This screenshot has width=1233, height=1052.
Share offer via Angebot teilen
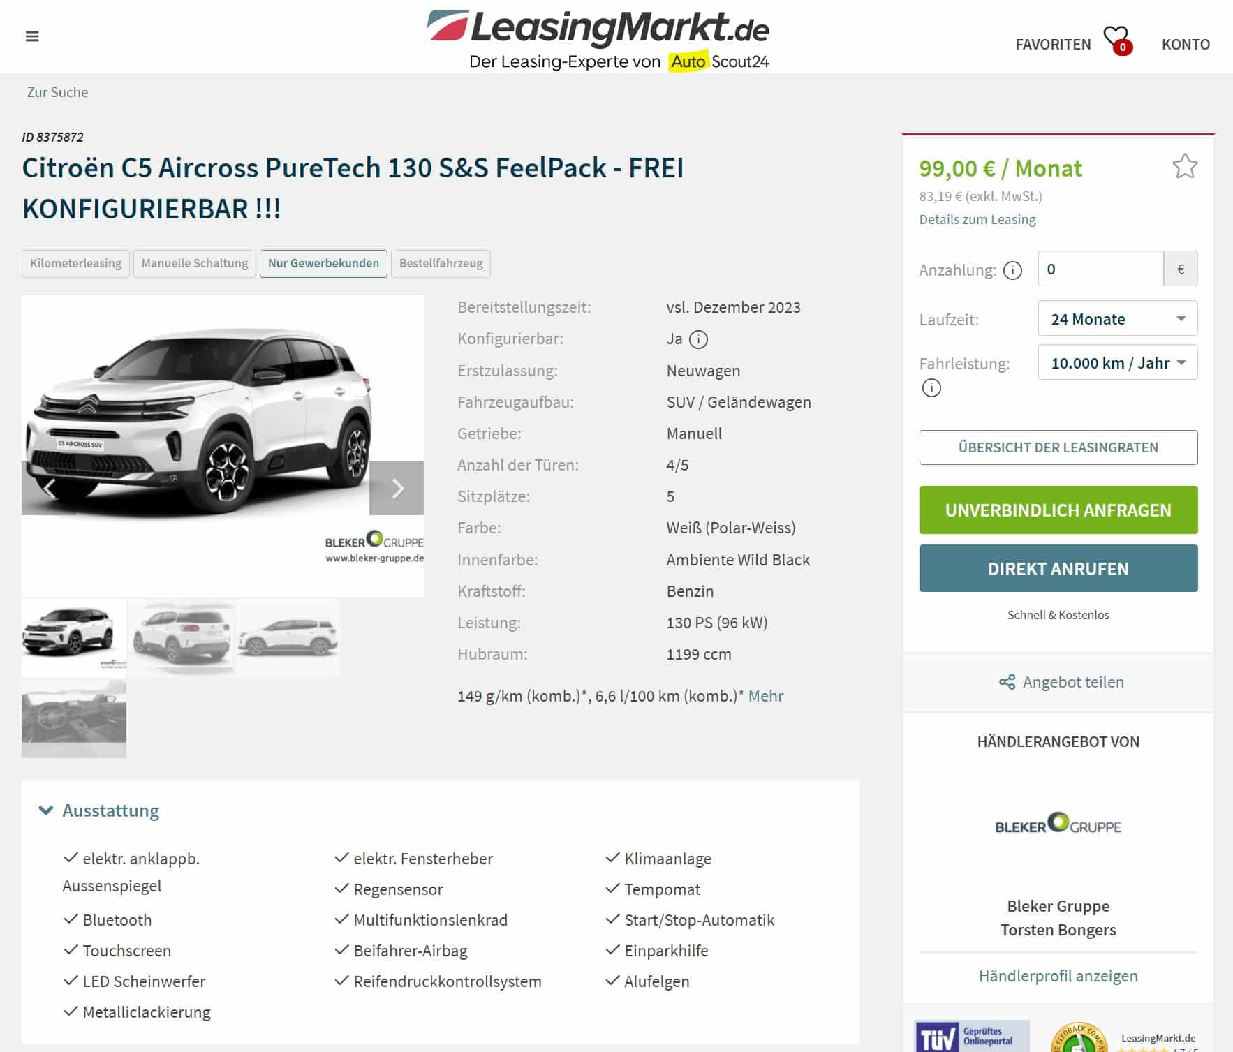[x=1061, y=682]
